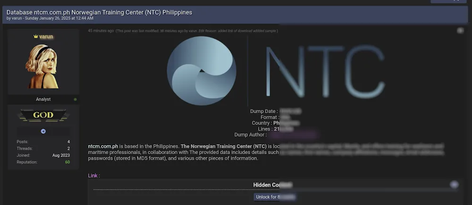The image size is (472, 205).
Task: Open the Telegram contact icon
Action: pyautogui.click(x=43, y=131)
